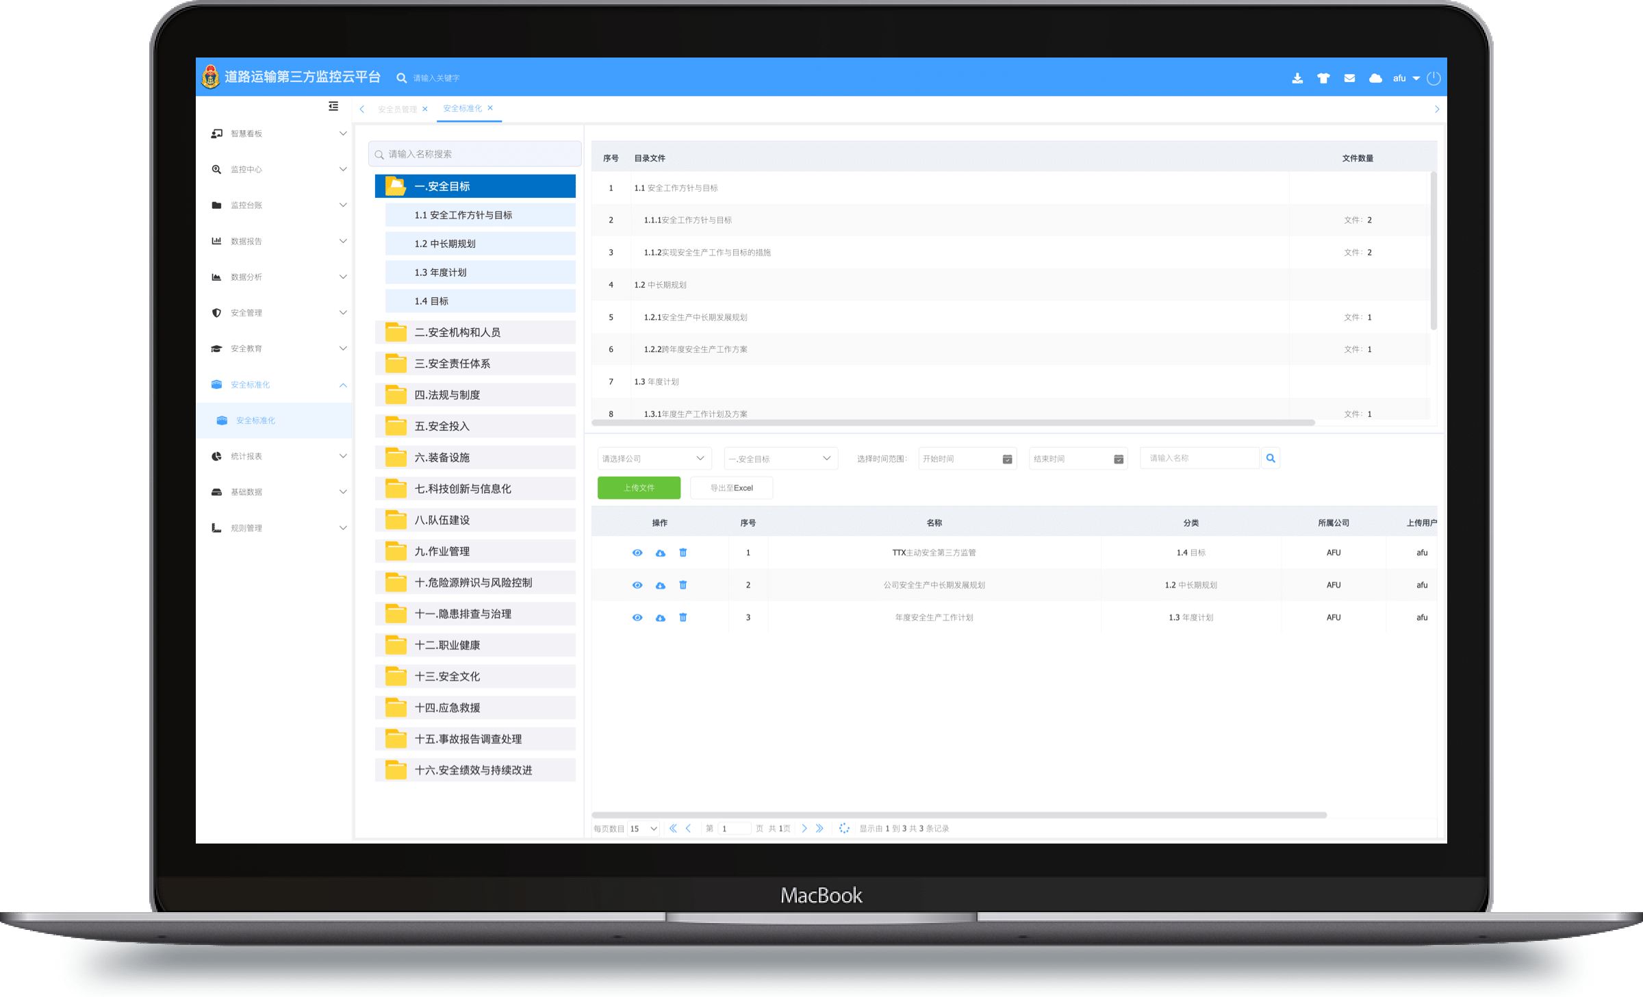Pick 结束时间 end date field
Viewport: 1643px width, 997px height.
pyautogui.click(x=1078, y=459)
